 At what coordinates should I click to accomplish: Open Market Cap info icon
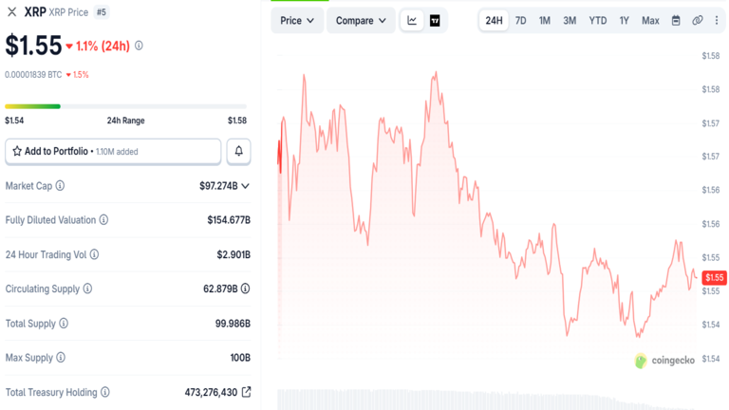pyautogui.click(x=60, y=186)
